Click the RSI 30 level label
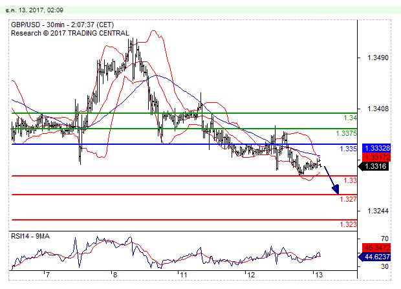The width and height of the screenshot is (401, 289). pos(385,267)
